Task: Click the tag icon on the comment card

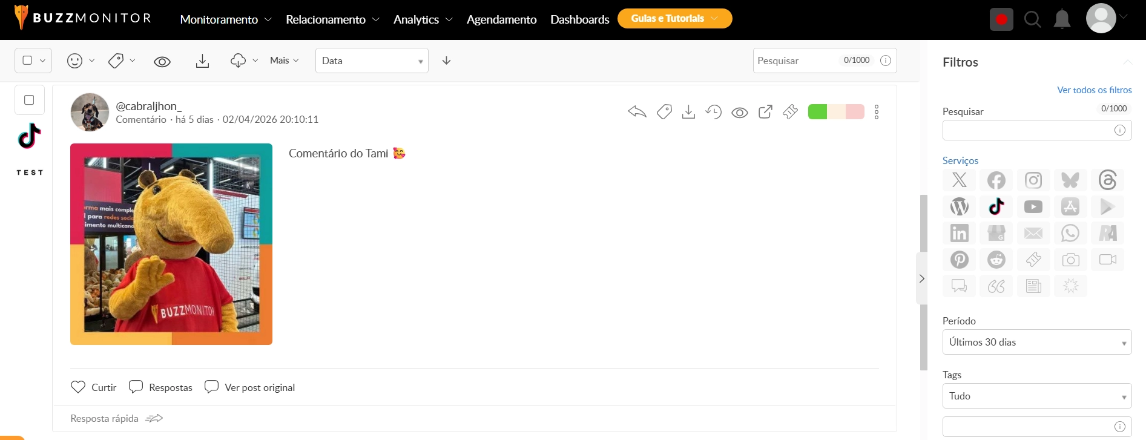Action: pyautogui.click(x=664, y=112)
